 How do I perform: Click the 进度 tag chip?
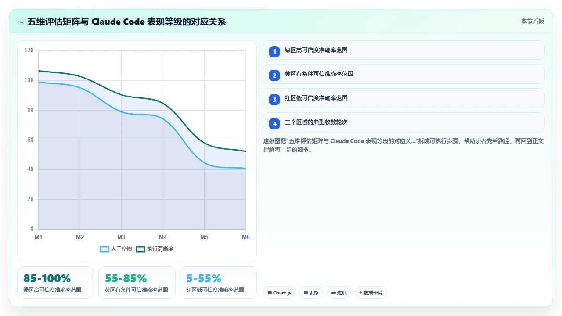point(339,293)
